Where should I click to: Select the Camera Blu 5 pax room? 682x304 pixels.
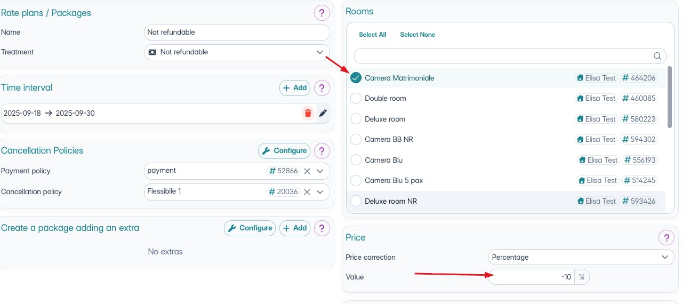coord(356,181)
